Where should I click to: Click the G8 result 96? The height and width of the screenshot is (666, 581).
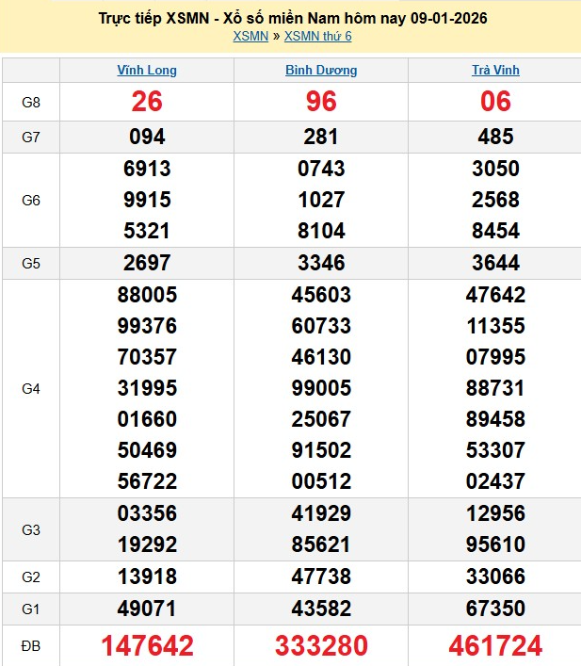pyautogui.click(x=321, y=102)
